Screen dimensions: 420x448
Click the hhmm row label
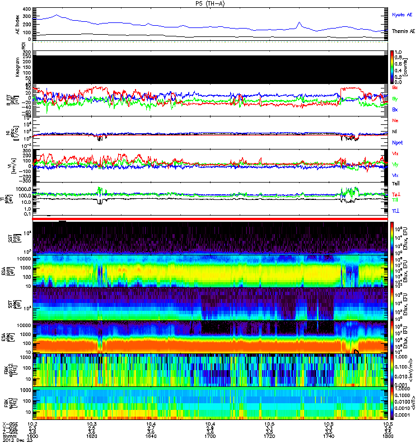coord(8,436)
